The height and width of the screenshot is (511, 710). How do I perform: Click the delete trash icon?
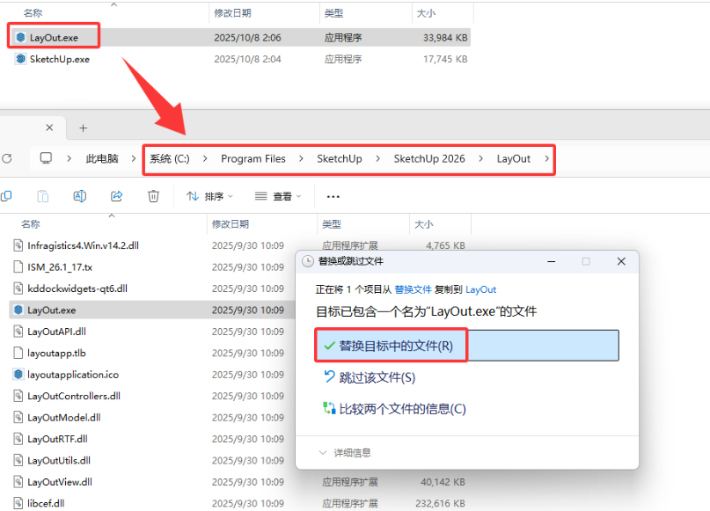pyautogui.click(x=153, y=196)
